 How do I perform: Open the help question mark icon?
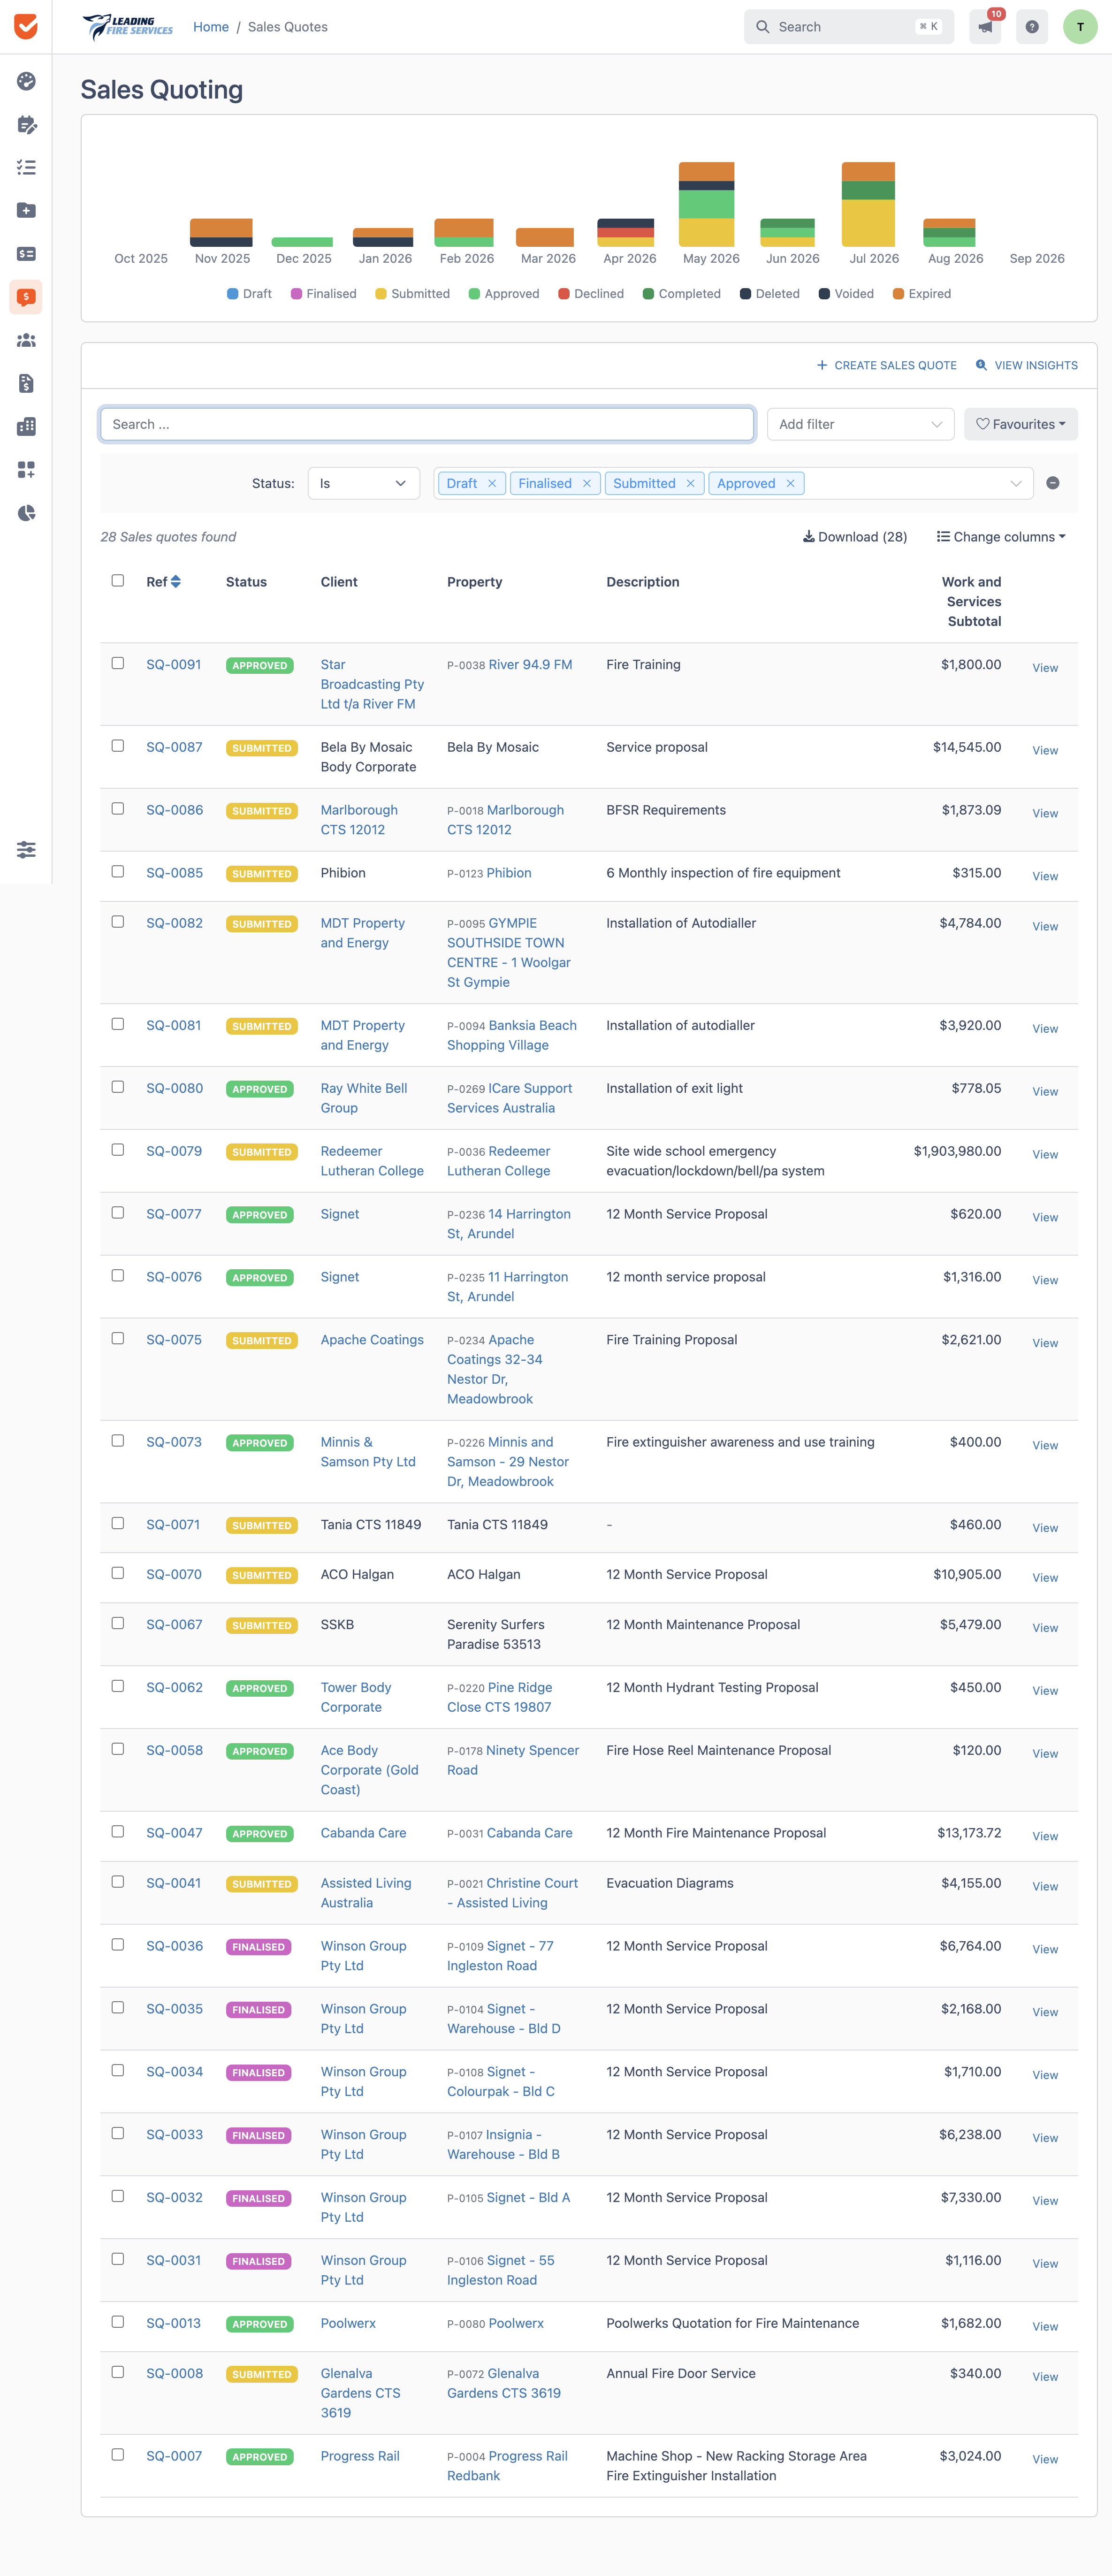point(1032,27)
